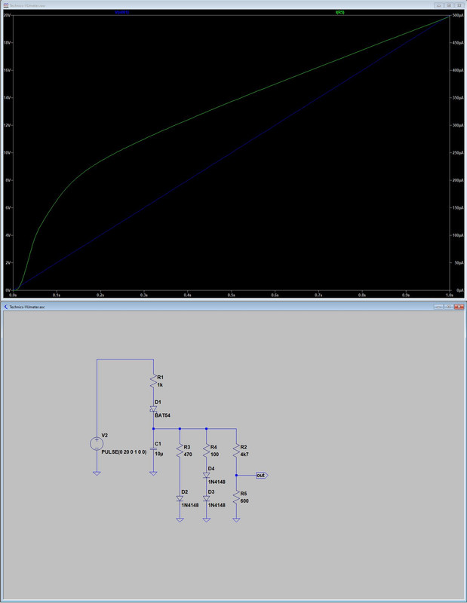The height and width of the screenshot is (603, 467).
Task: Click the 20V left axis label
Action: [x=7, y=15]
